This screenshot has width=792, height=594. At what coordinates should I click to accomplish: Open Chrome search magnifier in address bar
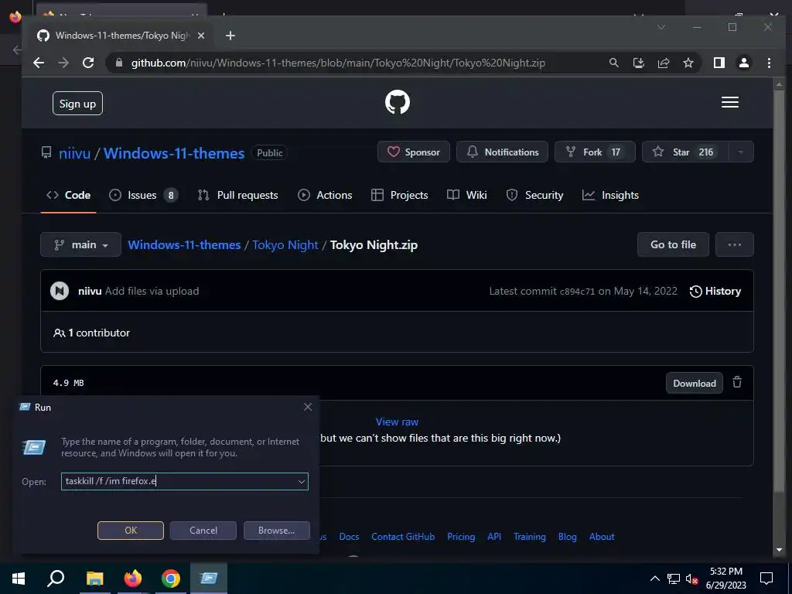coord(613,63)
